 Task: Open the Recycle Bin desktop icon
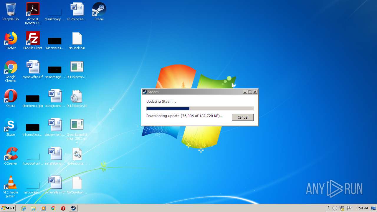[x=11, y=12]
